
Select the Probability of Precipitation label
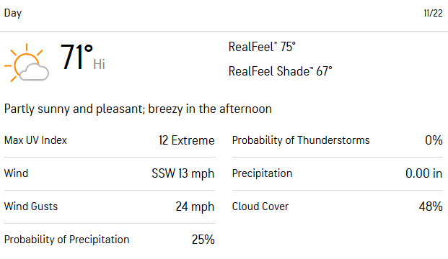(x=66, y=240)
